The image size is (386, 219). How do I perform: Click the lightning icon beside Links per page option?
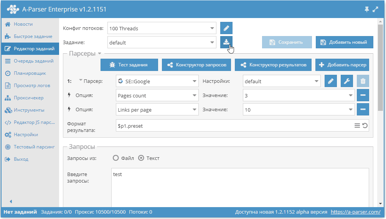(x=69, y=109)
